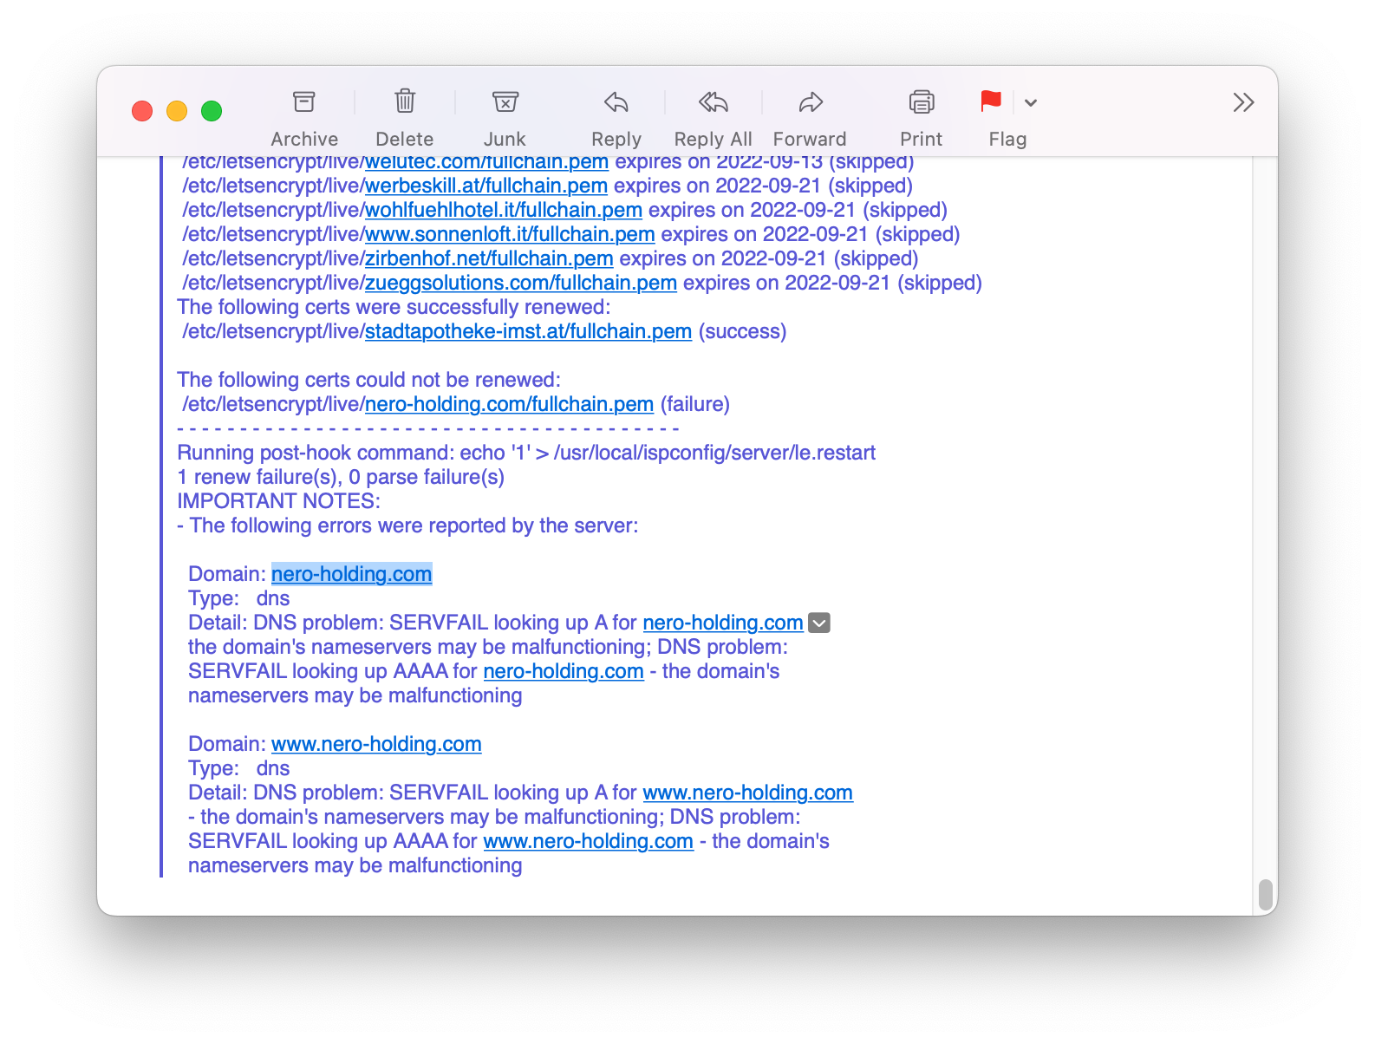Expand the toolbar overflow chevrons
Screen dimensions: 1375x1044
point(1243,102)
